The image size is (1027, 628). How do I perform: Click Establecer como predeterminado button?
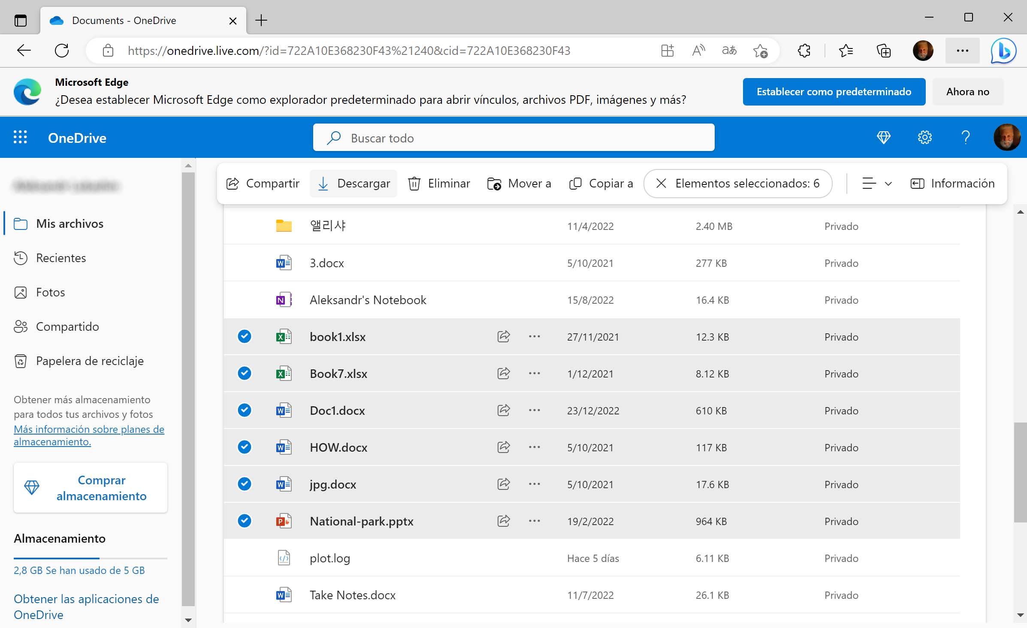coord(834,92)
